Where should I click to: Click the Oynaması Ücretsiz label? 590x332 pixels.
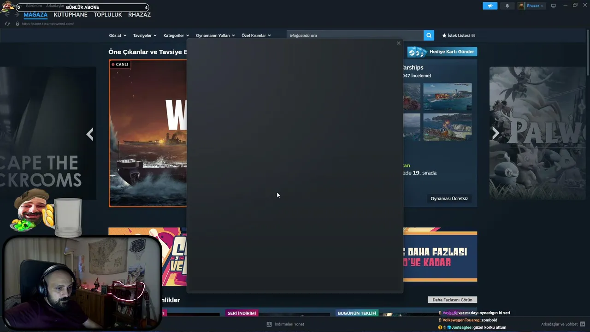[449, 199]
